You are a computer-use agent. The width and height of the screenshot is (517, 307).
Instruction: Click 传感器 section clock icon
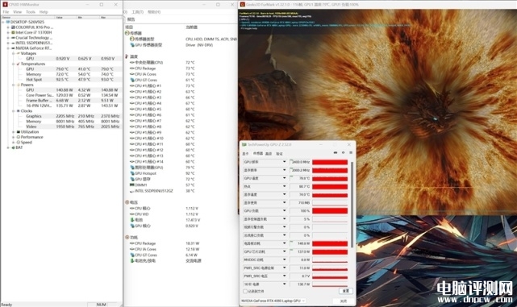point(127,33)
